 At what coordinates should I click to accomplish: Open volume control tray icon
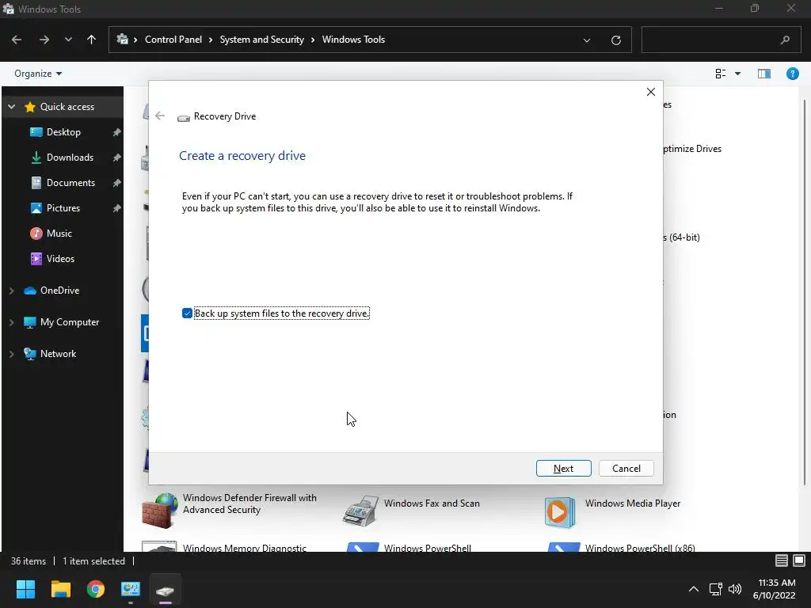[x=735, y=589]
